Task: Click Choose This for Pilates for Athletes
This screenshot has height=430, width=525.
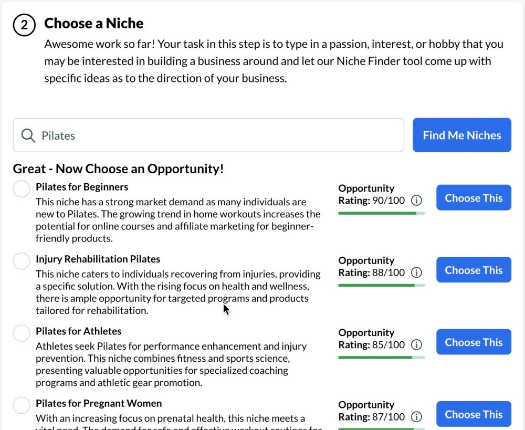Action: click(x=474, y=342)
